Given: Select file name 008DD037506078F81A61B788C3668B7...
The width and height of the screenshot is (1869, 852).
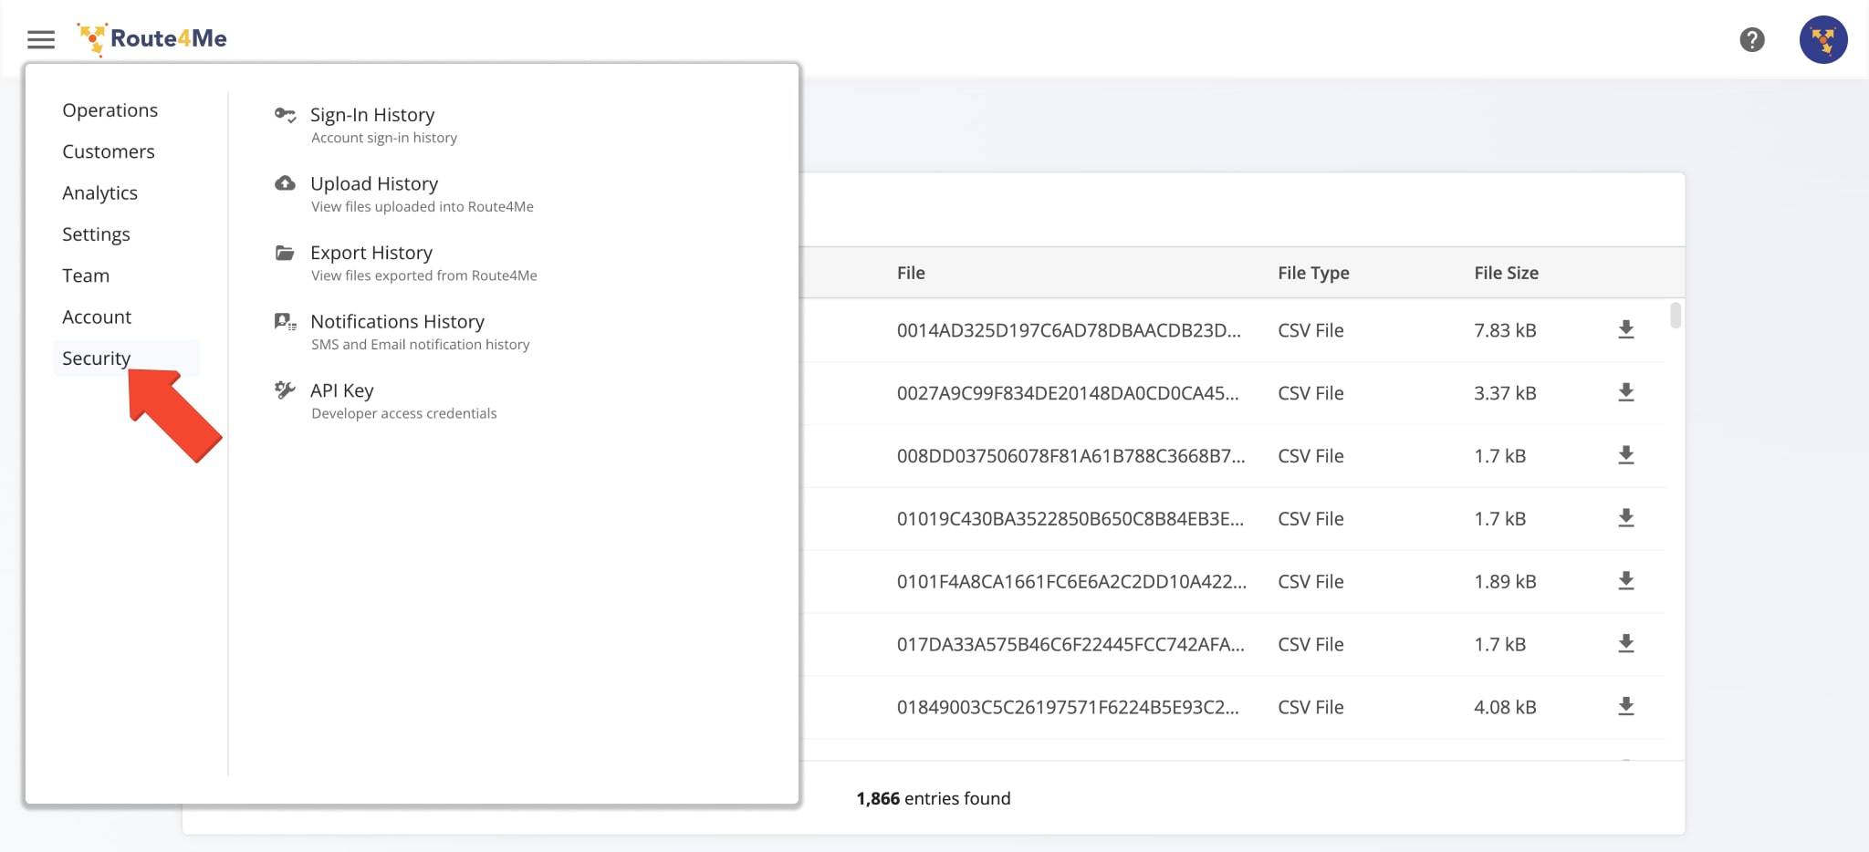Looking at the screenshot, I should [x=1070, y=456].
